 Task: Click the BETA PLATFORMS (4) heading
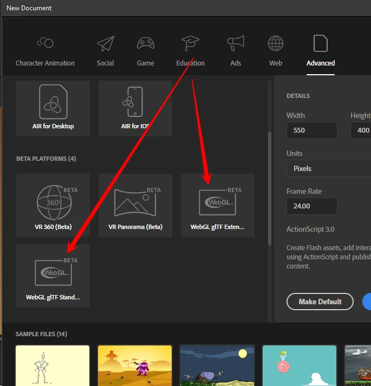(46, 159)
